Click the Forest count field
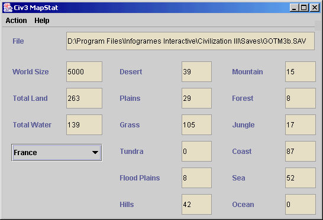323x220 pixels. (x=301, y=98)
